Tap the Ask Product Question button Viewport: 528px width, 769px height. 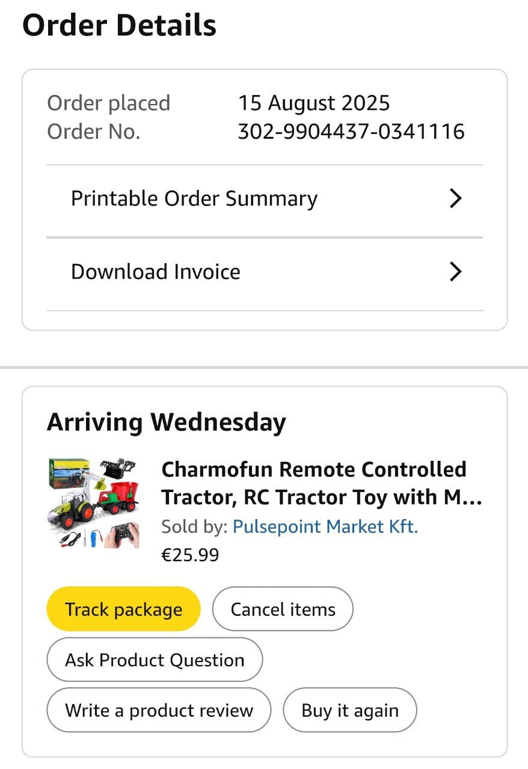[x=155, y=660]
